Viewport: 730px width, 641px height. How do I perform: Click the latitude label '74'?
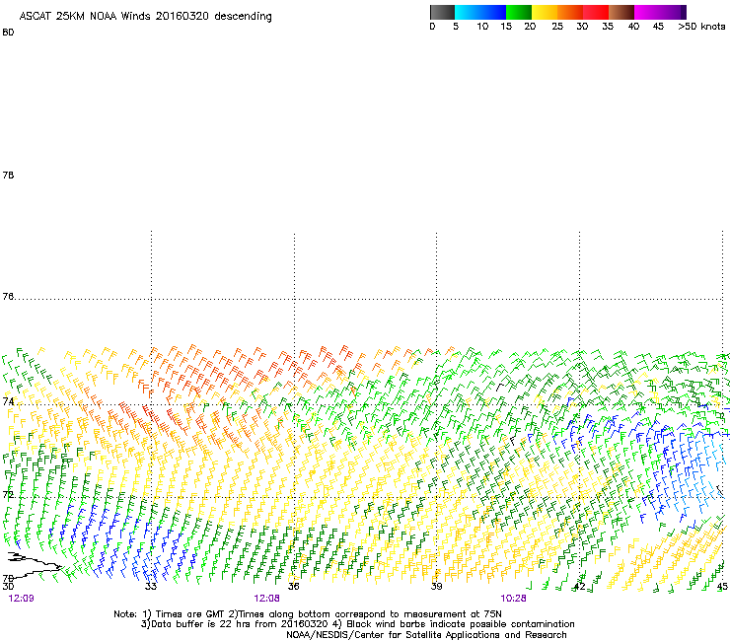(x=8, y=401)
